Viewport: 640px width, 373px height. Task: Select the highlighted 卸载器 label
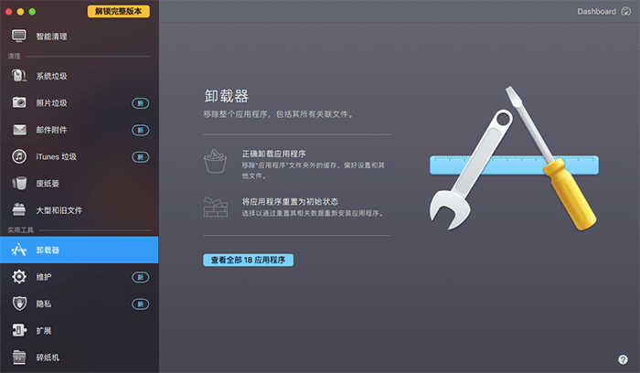click(48, 250)
